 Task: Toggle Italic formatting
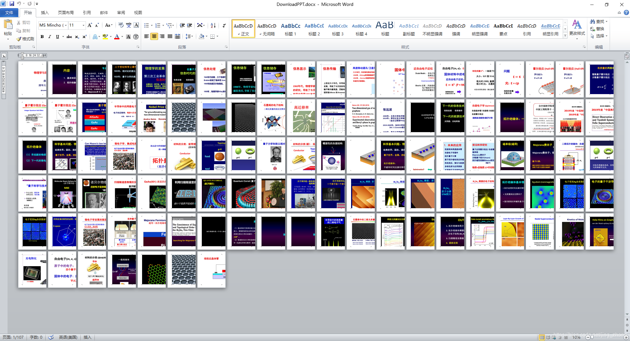click(x=50, y=37)
